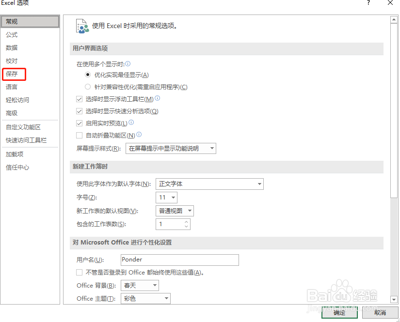Close the Excel 选项 dialog
This screenshot has width=400, height=322.
[390, 3]
